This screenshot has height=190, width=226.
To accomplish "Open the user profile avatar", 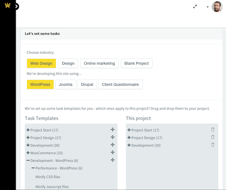I will click(x=217, y=6).
